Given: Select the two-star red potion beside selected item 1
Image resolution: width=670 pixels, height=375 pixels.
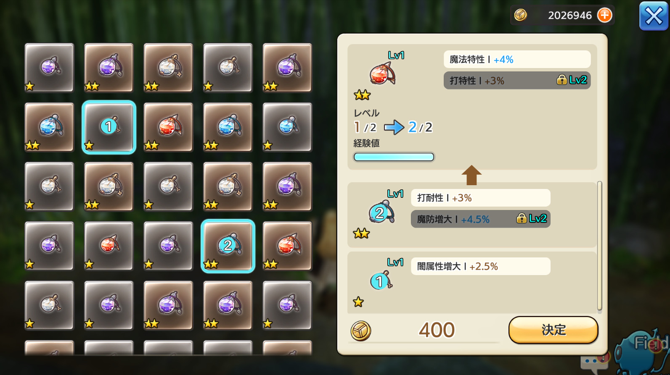Looking at the screenshot, I should [168, 127].
